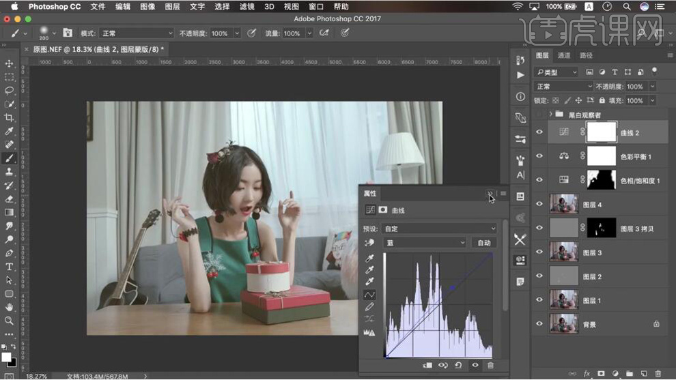676x380 pixels.
Task: Open Spotlight search in macOS menu bar
Action: [626, 6]
